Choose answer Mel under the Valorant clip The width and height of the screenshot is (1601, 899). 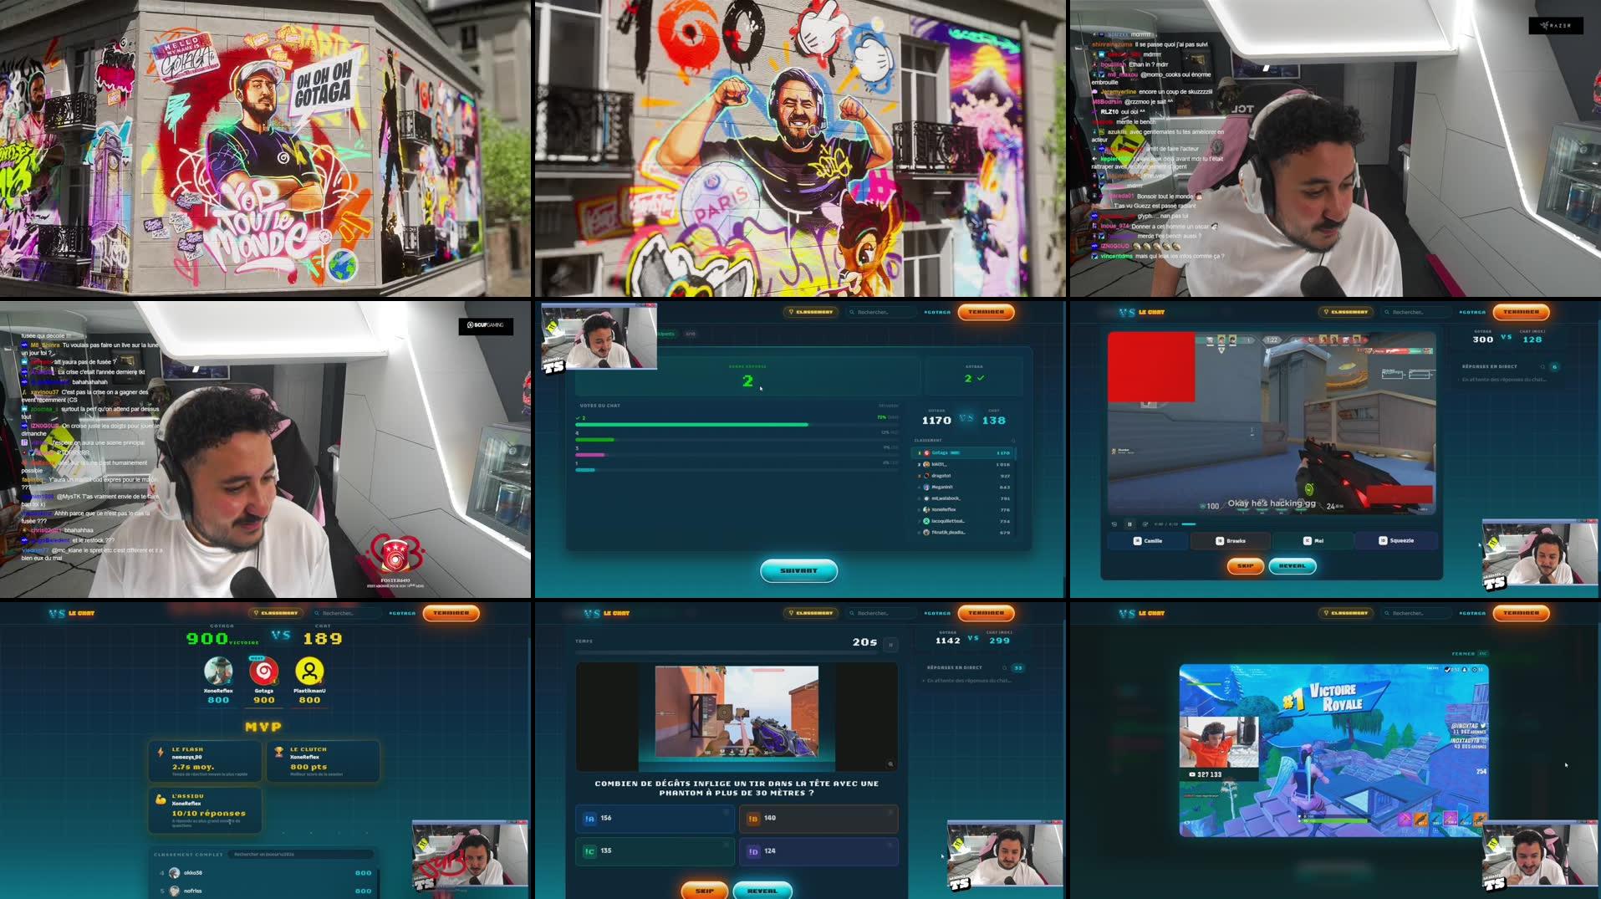[1313, 540]
